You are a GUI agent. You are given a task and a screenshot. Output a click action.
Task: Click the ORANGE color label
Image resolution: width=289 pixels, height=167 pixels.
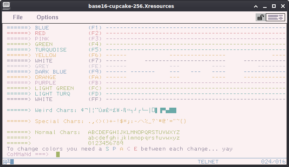click(x=46, y=77)
